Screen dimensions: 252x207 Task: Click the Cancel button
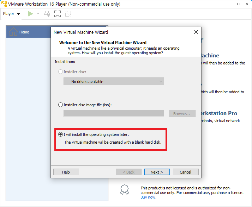click(186, 172)
